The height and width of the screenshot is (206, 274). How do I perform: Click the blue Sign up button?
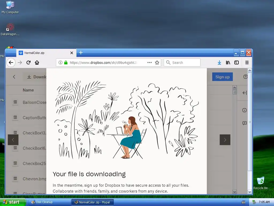(222, 77)
